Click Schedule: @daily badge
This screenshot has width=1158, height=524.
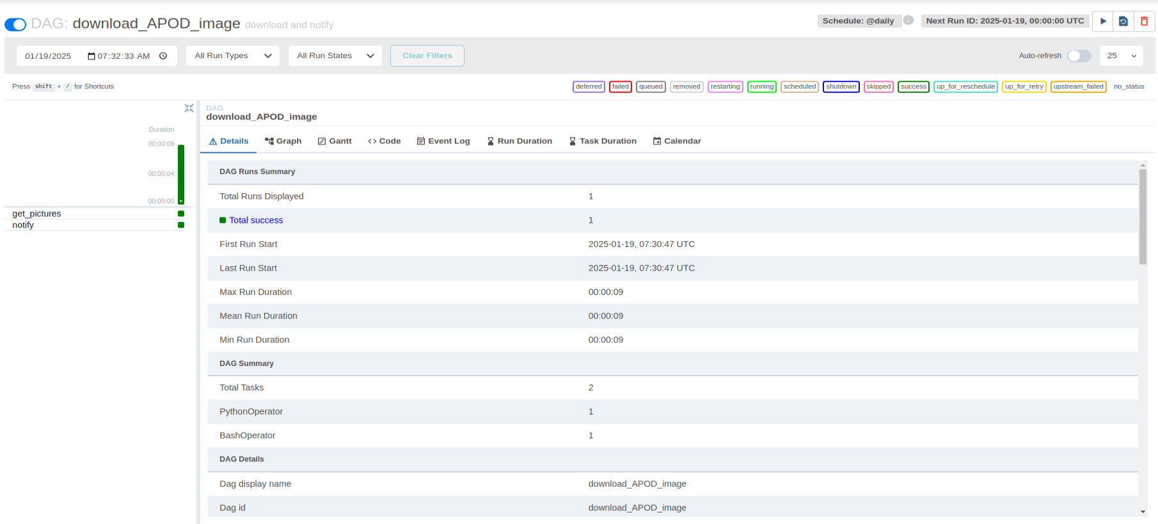859,21
